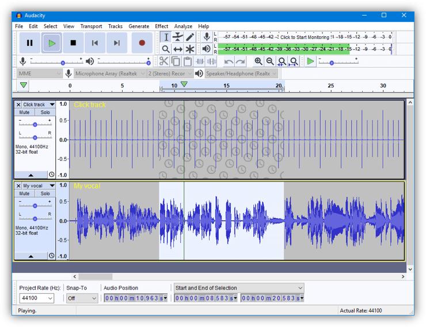Open the My vocal track dropdown menu
Image resolution: width=426 pixels, height=327 pixels.
52,186
